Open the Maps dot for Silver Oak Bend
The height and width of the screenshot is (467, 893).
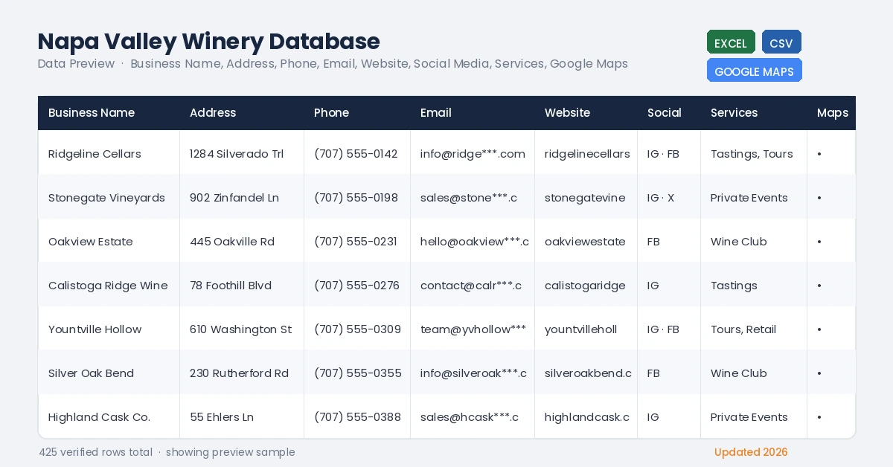[x=819, y=373]
